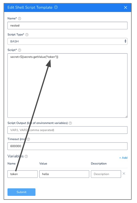The height and width of the screenshot is (203, 137).
Task: Remove the token variable row
Action: 124,174
